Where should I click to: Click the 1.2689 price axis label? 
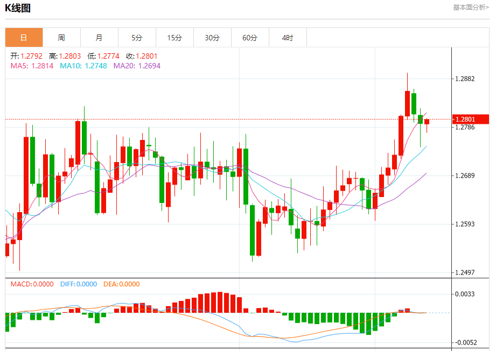pyautogui.click(x=465, y=175)
